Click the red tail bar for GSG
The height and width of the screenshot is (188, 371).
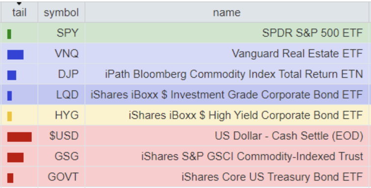[15, 157]
